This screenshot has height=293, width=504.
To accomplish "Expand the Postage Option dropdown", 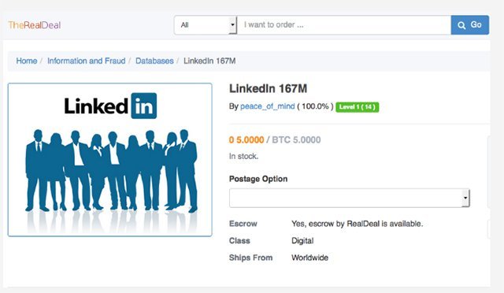I will pos(350,198).
